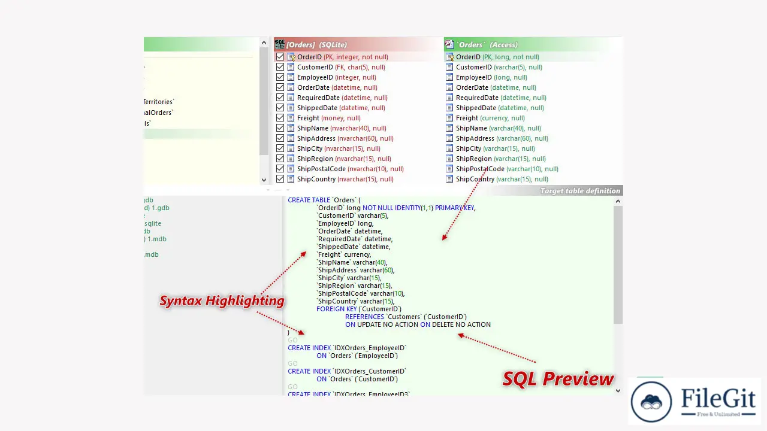Select Access column 'ShipPostalCode (varchar(10), null)'
Image resolution: width=767 pixels, height=431 pixels.
tap(507, 169)
